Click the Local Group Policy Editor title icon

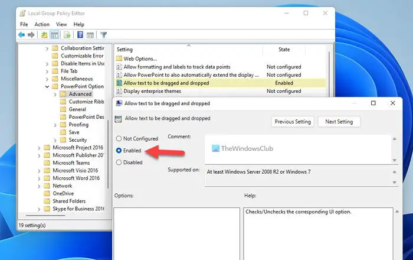22,13
